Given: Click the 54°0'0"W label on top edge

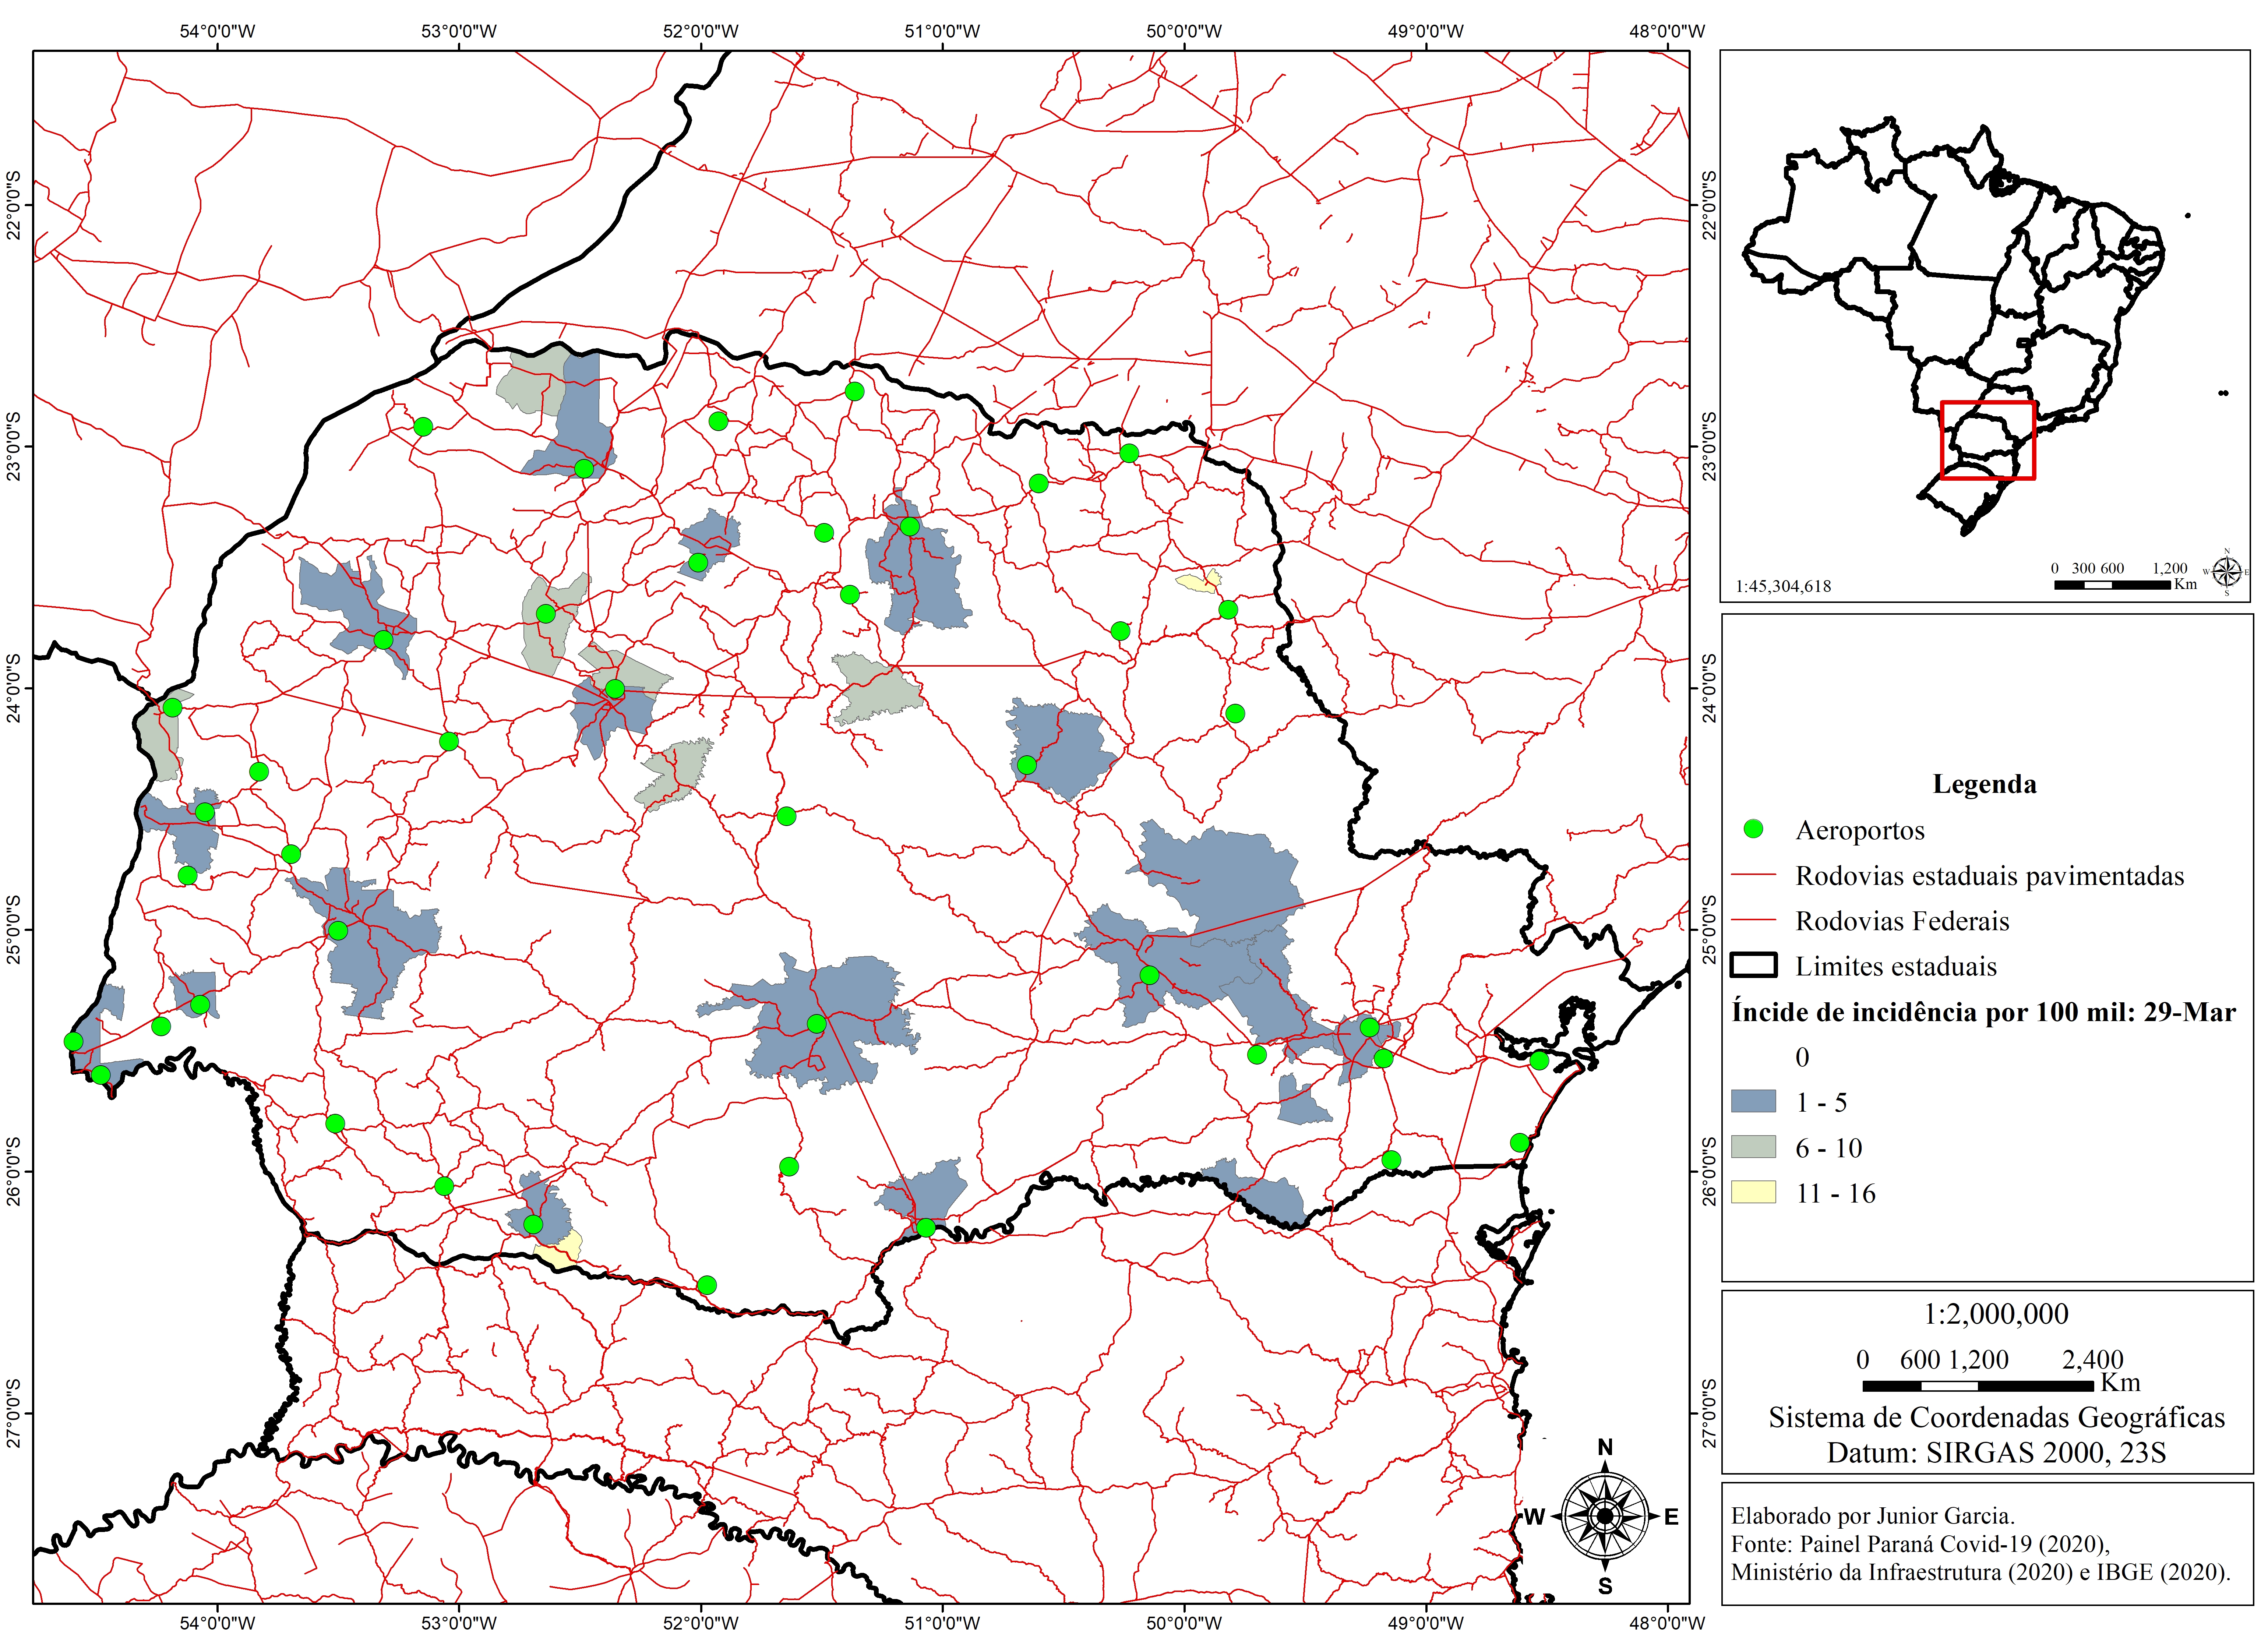Looking at the screenshot, I should (217, 31).
